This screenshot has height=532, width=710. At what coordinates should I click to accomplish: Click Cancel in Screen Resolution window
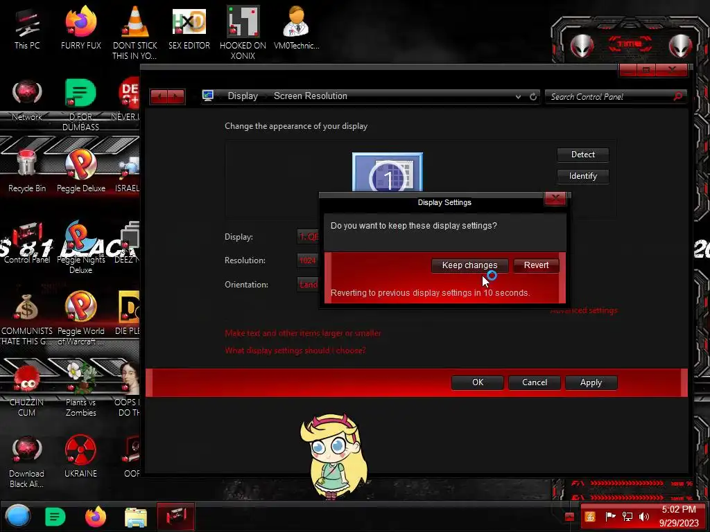535,382
